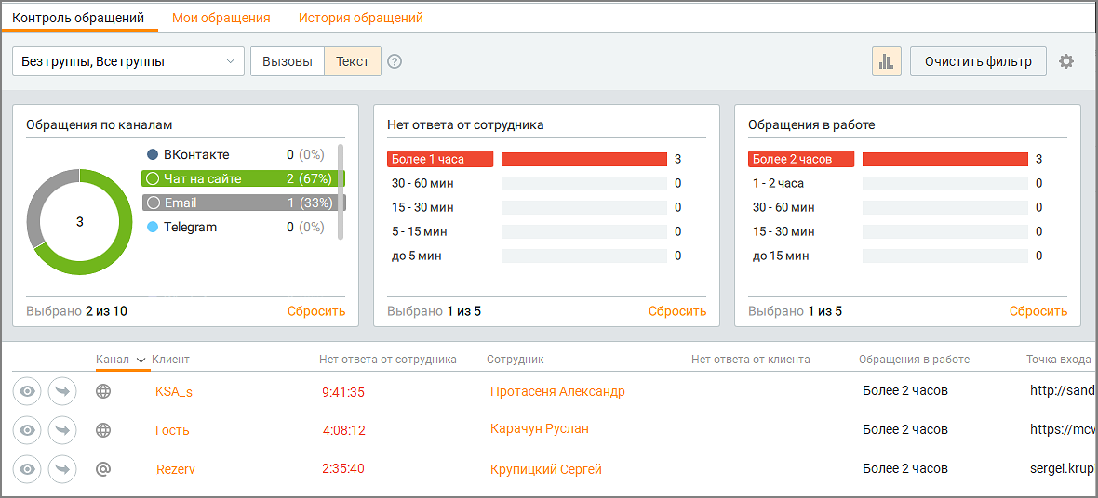
Task: Sort by the Канал column arrow
Action: click(141, 360)
